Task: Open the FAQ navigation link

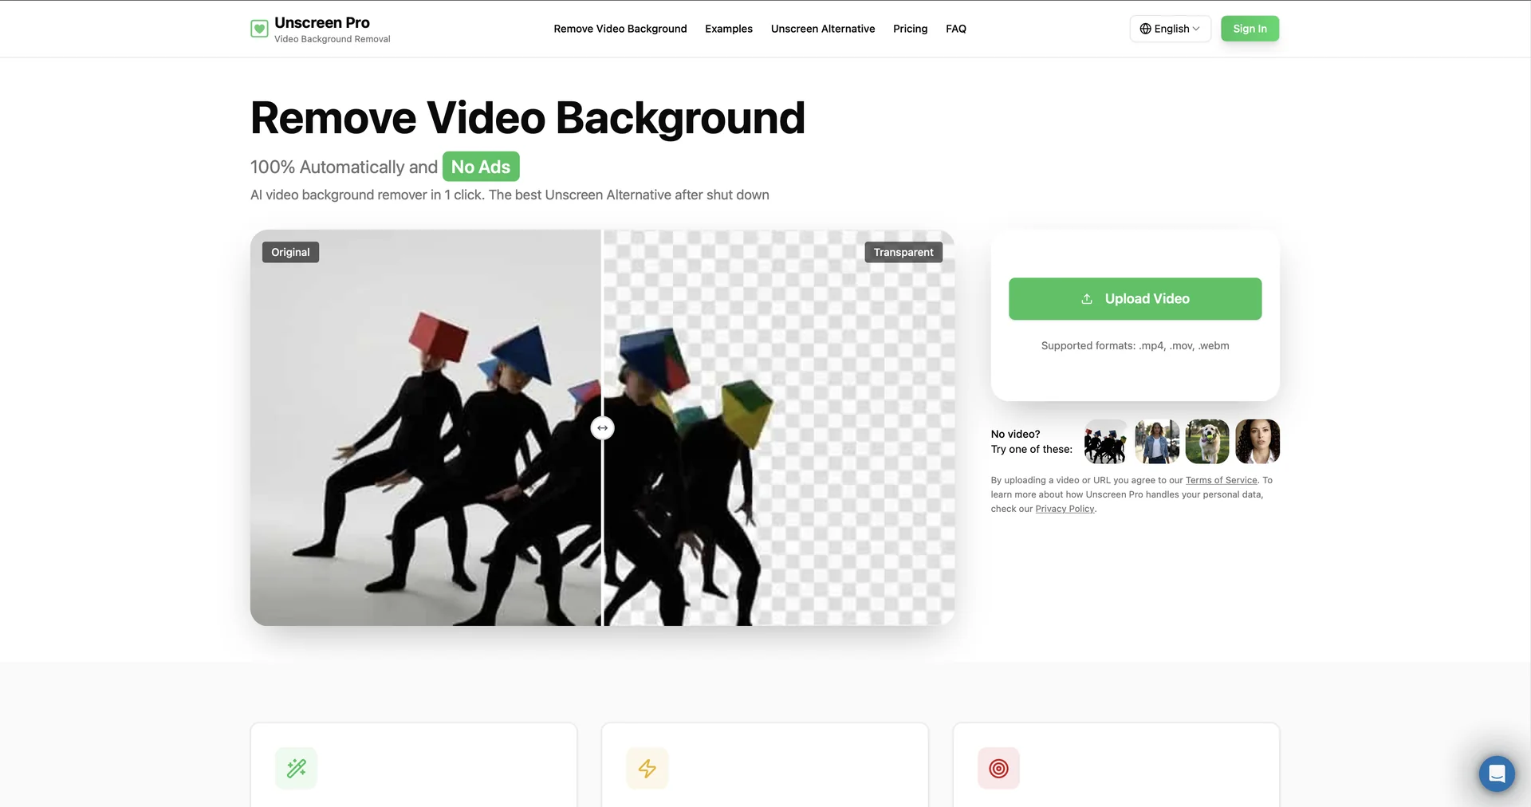Action: click(955, 29)
